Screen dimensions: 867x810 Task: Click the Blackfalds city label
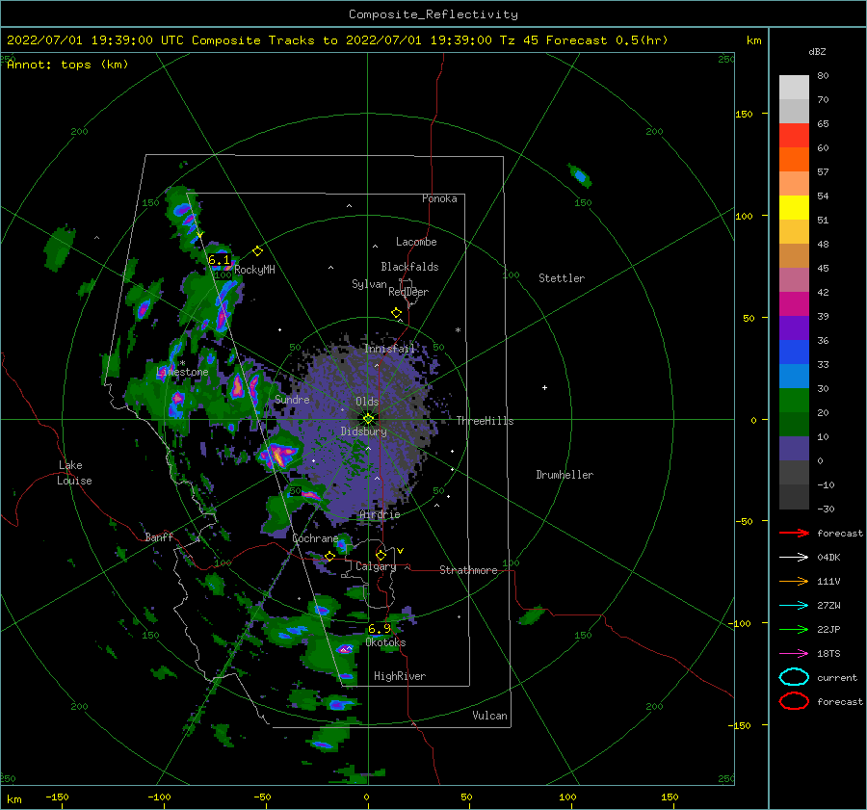[x=409, y=267]
